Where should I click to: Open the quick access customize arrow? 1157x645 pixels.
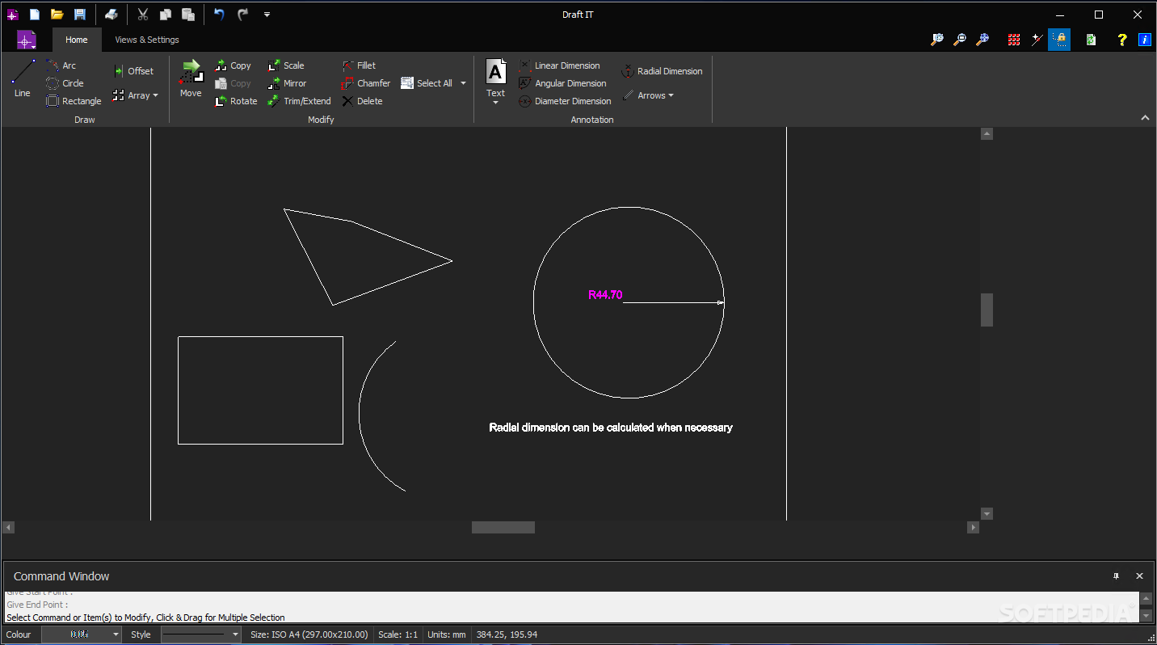click(267, 15)
